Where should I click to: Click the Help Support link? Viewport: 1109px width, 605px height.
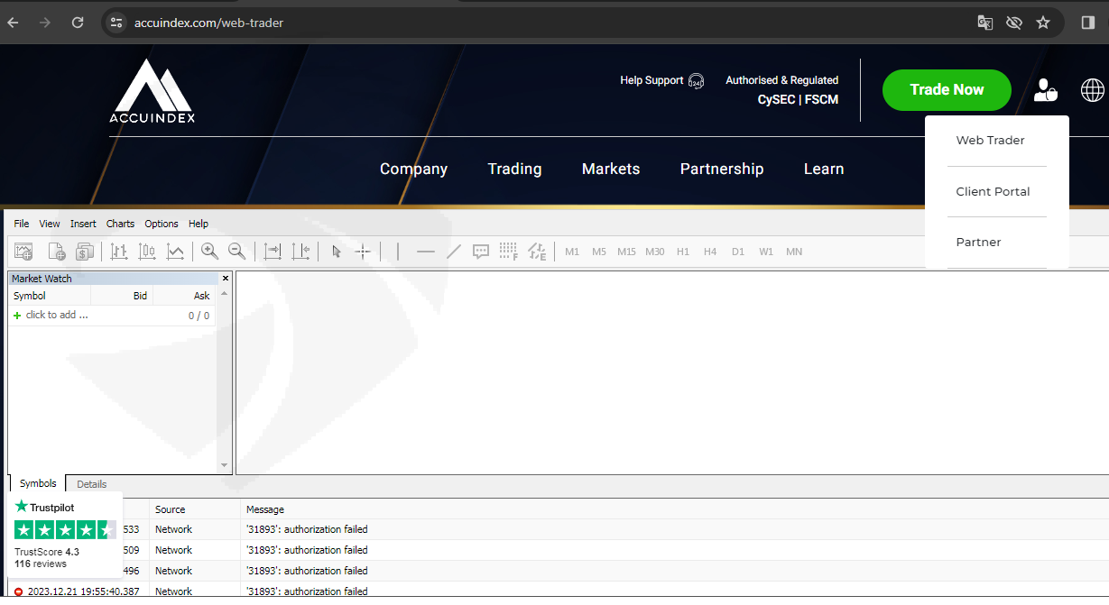click(x=652, y=80)
